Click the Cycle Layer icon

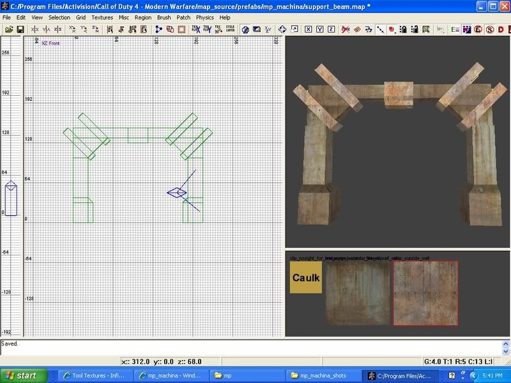click(x=231, y=29)
